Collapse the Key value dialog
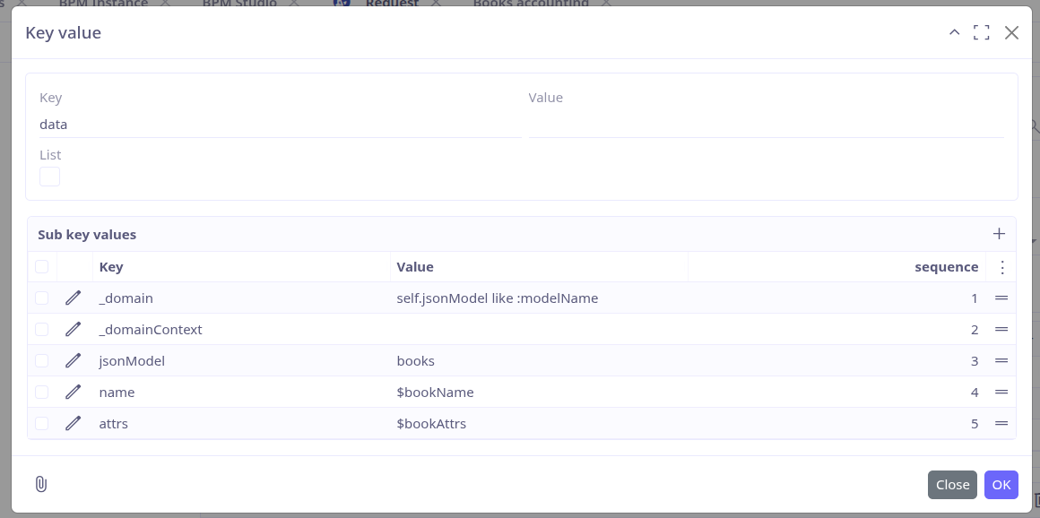Image resolution: width=1040 pixels, height=518 pixels. (x=954, y=33)
